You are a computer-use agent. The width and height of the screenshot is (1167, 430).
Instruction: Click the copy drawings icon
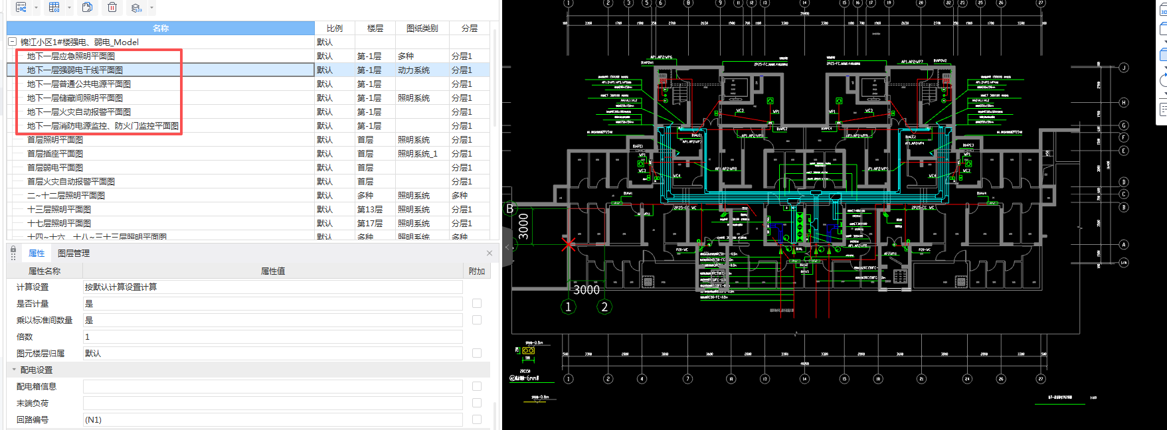point(87,7)
